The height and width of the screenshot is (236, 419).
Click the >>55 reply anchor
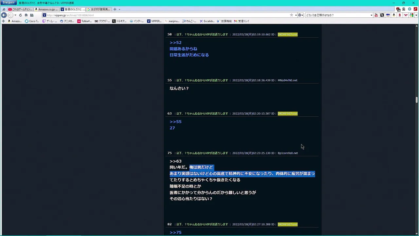(x=175, y=122)
